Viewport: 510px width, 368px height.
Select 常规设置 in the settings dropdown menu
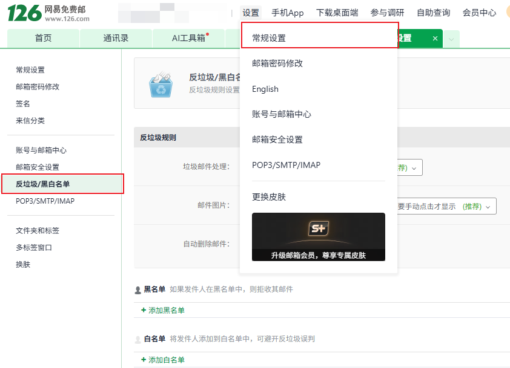[269, 38]
